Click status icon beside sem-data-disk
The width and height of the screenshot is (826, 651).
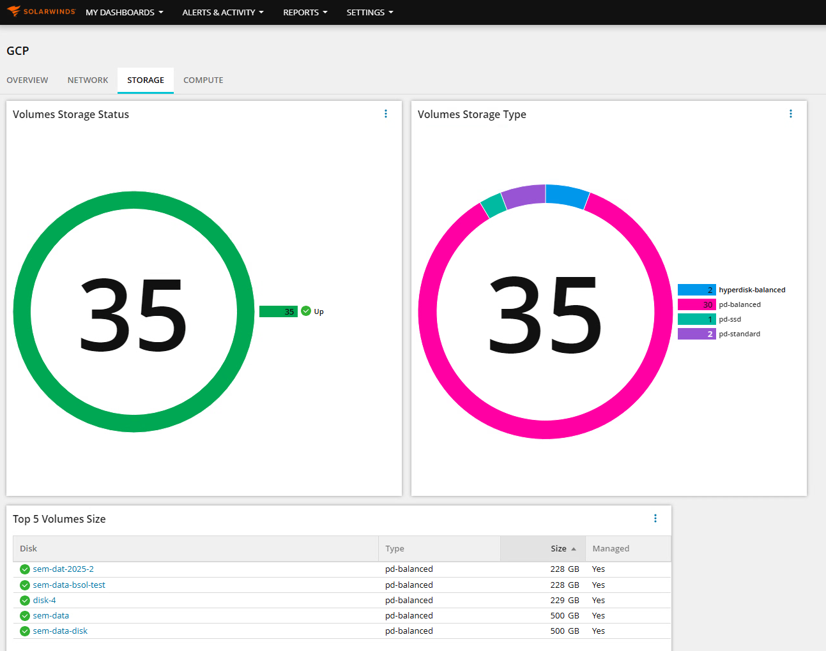(x=25, y=631)
